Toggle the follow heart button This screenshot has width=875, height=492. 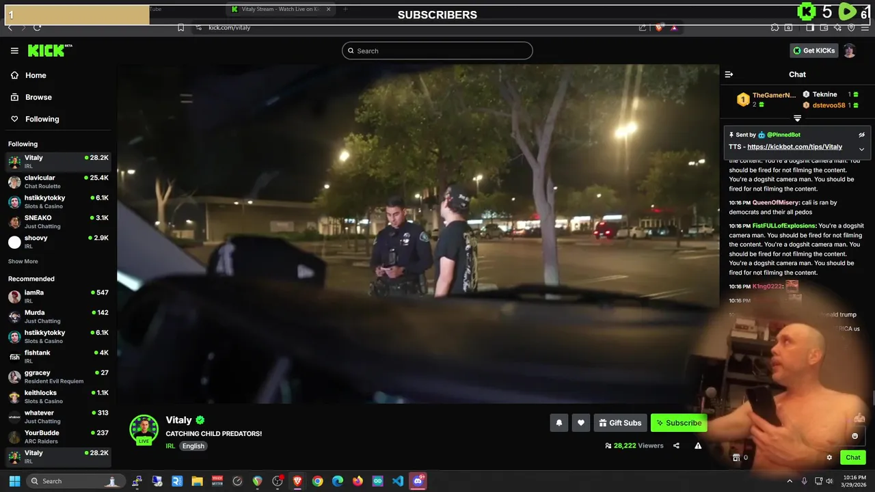(581, 423)
